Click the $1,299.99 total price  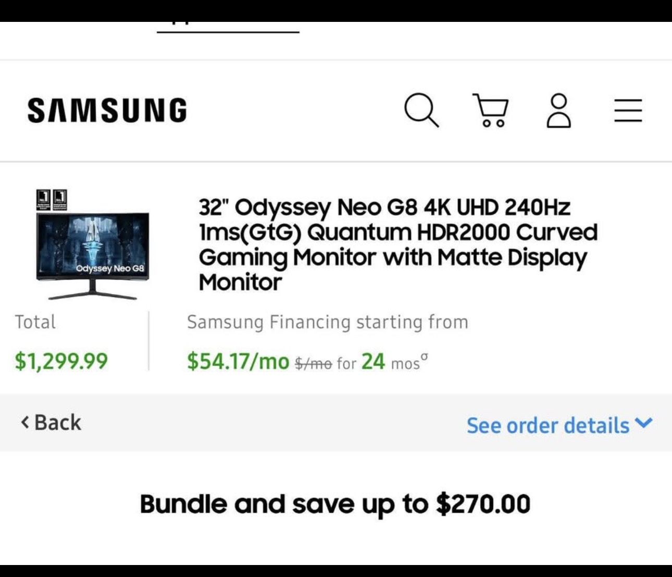[61, 361]
